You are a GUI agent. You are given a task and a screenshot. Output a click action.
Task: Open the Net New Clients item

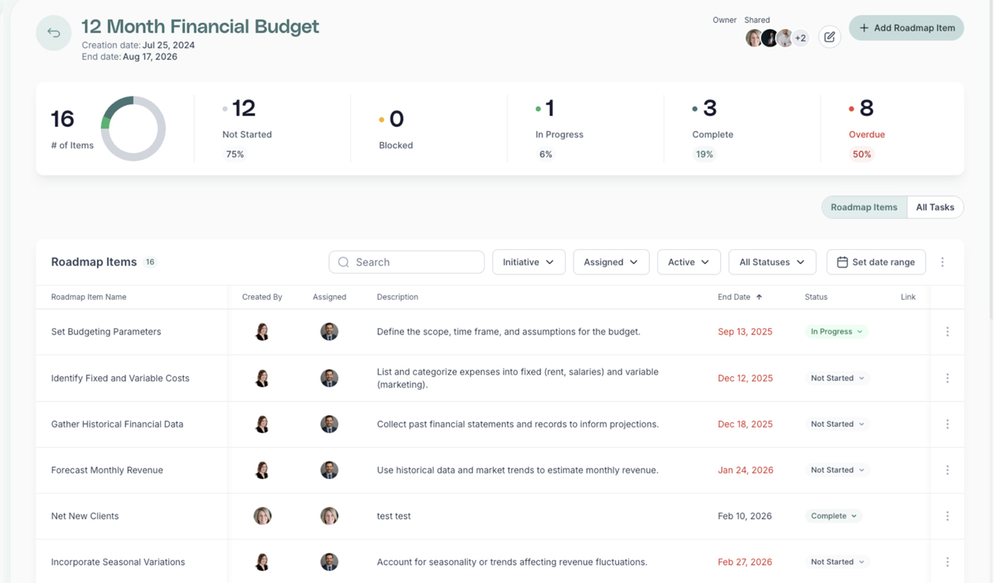click(x=84, y=516)
